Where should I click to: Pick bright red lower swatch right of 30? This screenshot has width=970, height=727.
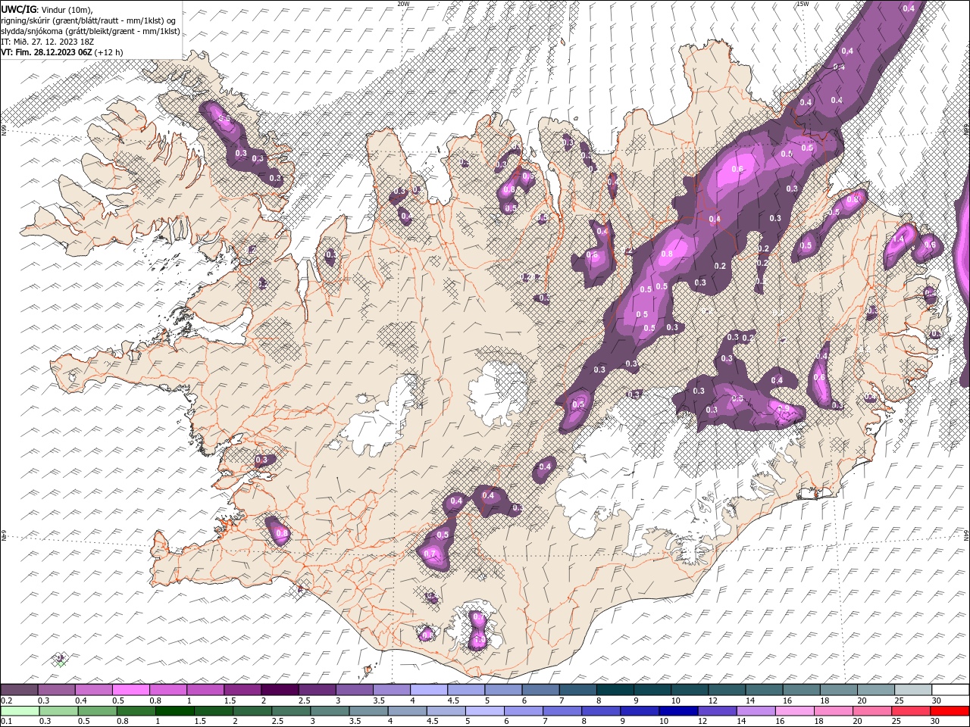tap(950, 710)
